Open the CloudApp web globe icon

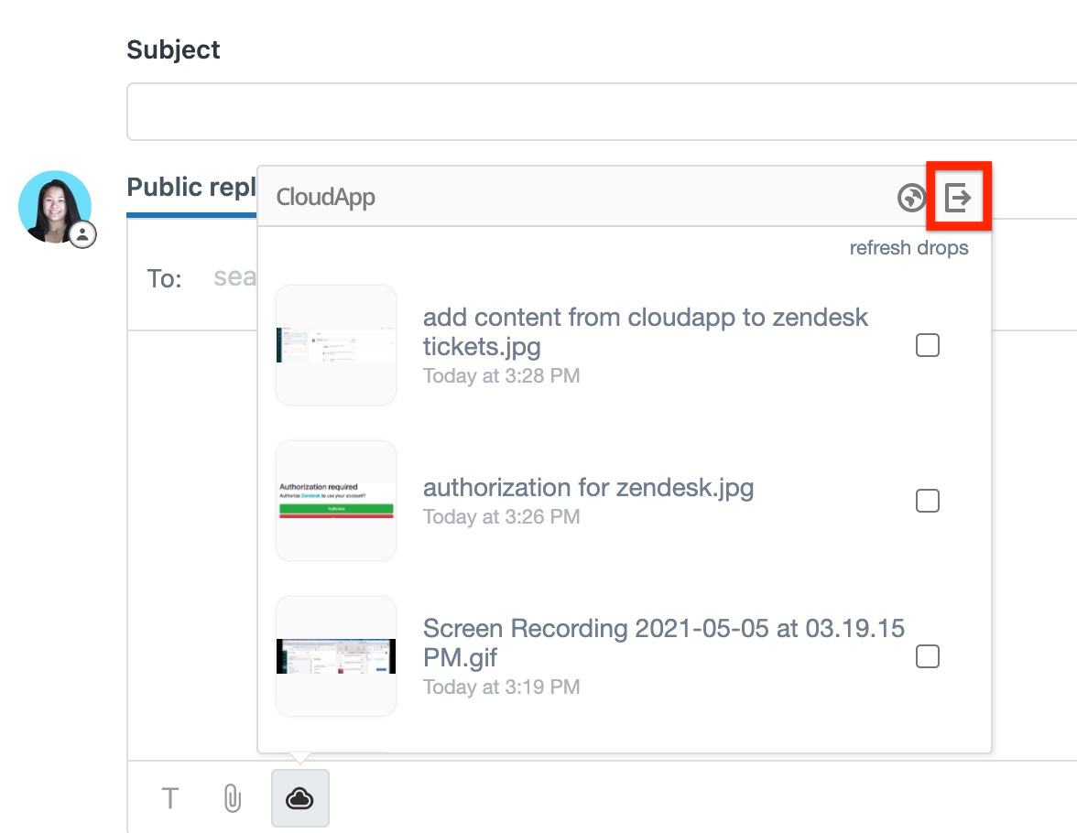(911, 198)
